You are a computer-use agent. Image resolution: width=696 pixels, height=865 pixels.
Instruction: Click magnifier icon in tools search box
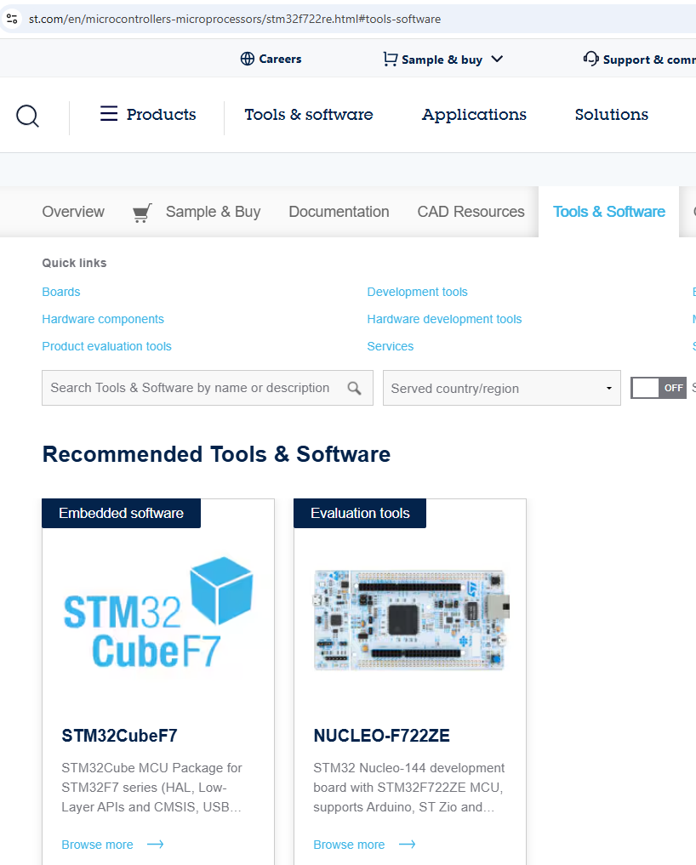point(355,388)
